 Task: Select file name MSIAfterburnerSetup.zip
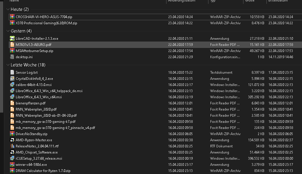[x=34, y=51]
